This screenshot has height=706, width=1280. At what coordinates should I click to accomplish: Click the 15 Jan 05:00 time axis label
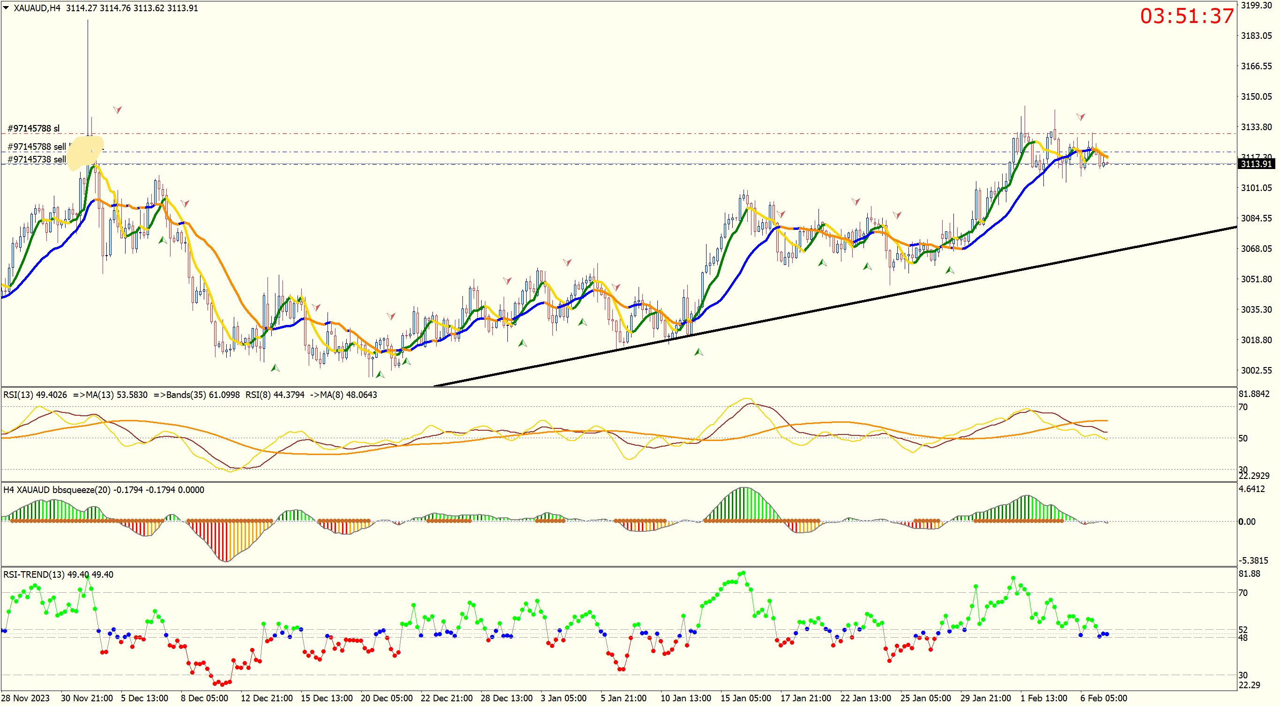745,698
